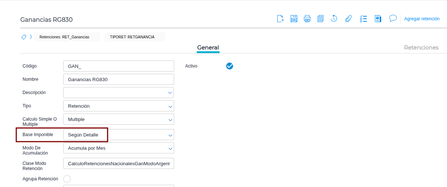Click the checklist icon

(363, 18)
